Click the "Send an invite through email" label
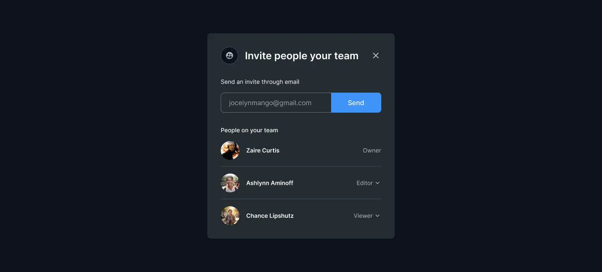 (x=260, y=82)
